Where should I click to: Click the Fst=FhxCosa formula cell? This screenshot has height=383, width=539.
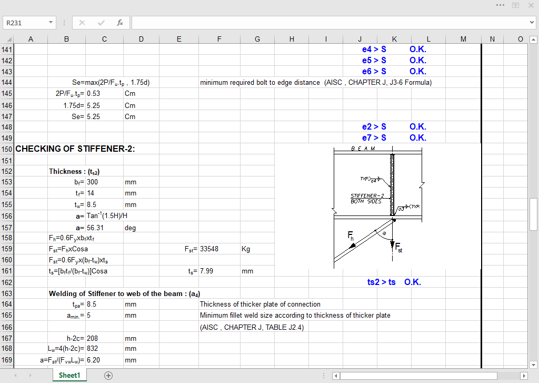[68, 249]
